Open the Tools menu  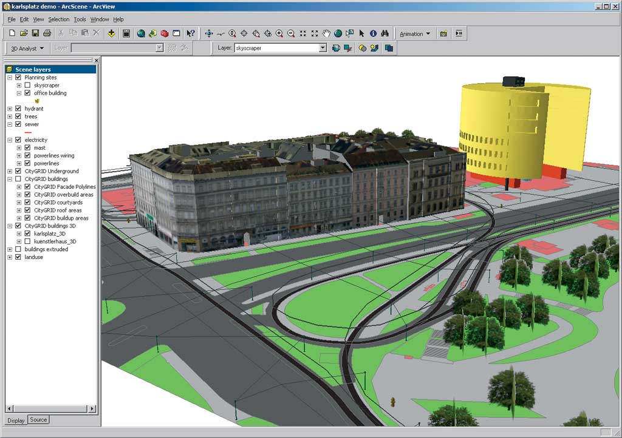80,19
